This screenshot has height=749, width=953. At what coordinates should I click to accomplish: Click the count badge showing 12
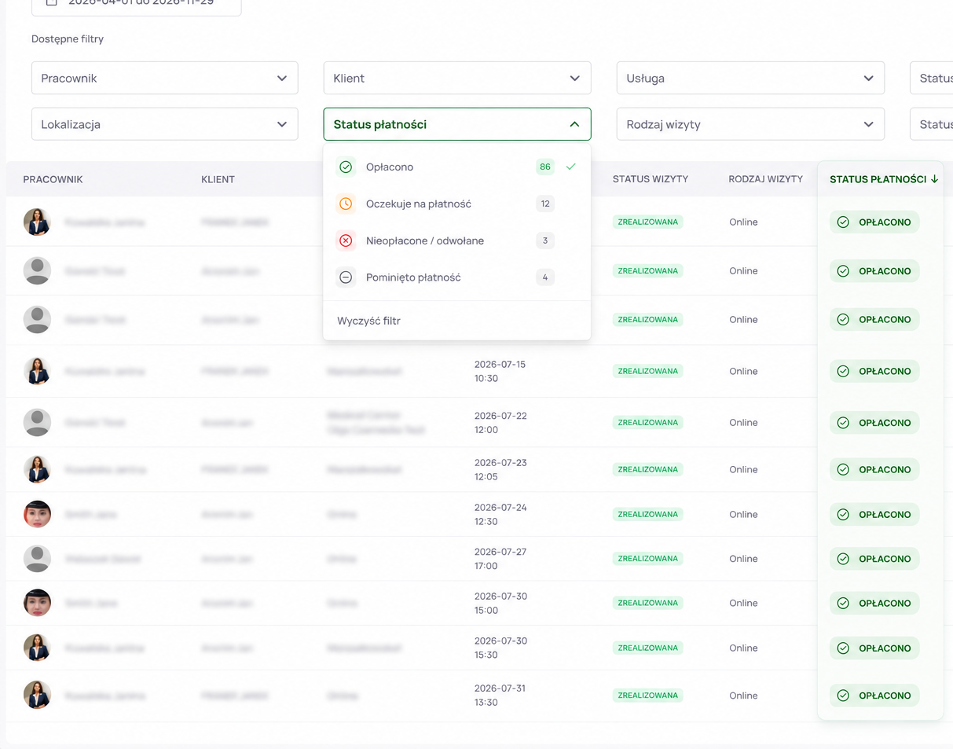545,204
